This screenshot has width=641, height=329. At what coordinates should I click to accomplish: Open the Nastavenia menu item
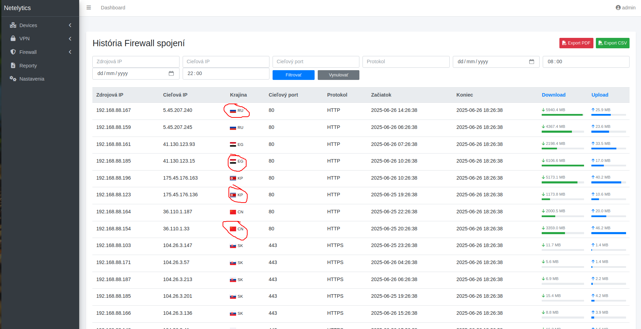[x=32, y=79]
